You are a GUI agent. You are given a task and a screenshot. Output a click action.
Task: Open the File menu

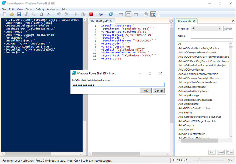coord(4,9)
